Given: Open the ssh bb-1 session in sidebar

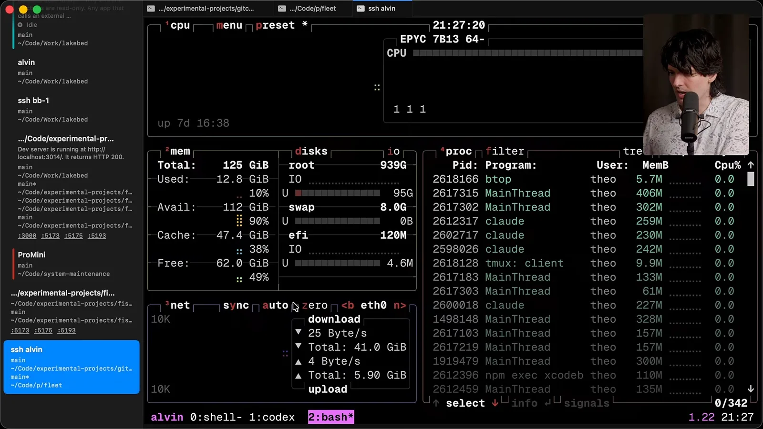Looking at the screenshot, I should tap(72, 110).
